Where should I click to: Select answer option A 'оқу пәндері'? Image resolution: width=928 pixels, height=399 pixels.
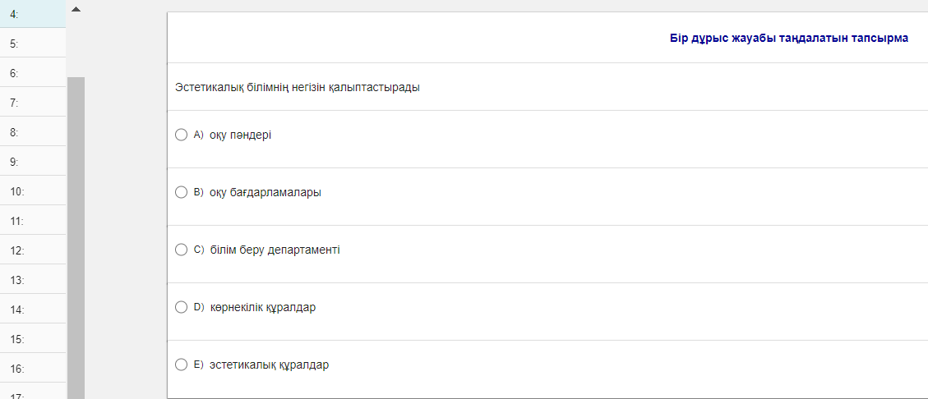point(182,135)
